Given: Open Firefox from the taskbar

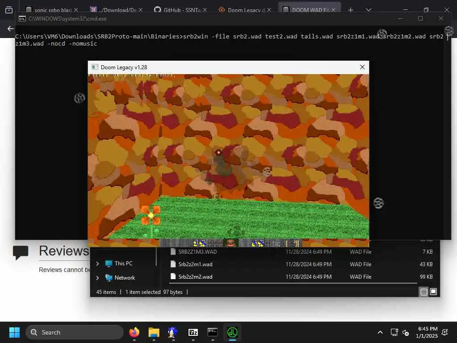Looking at the screenshot, I should [x=134, y=332].
